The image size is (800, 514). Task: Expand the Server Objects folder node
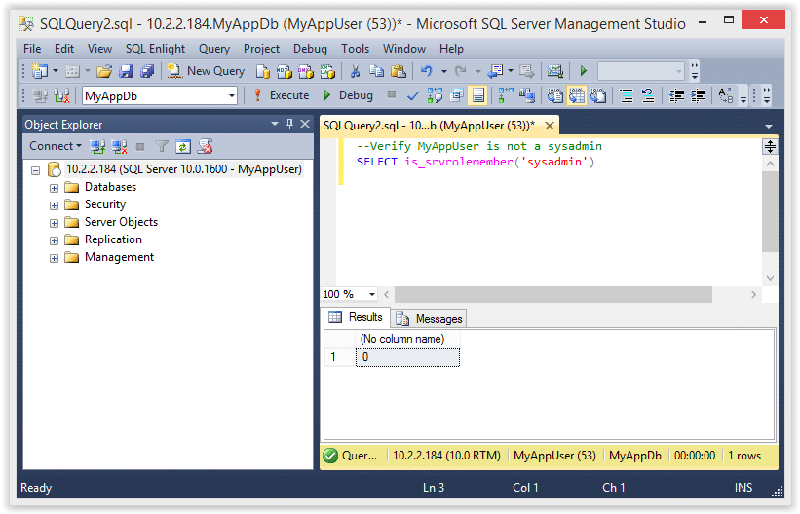pos(54,223)
